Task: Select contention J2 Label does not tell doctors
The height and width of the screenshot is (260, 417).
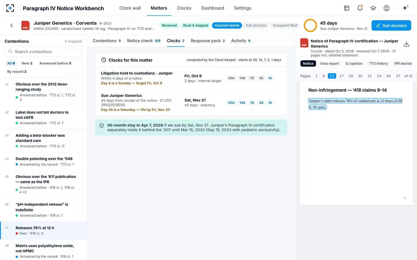Action: click(x=43, y=118)
